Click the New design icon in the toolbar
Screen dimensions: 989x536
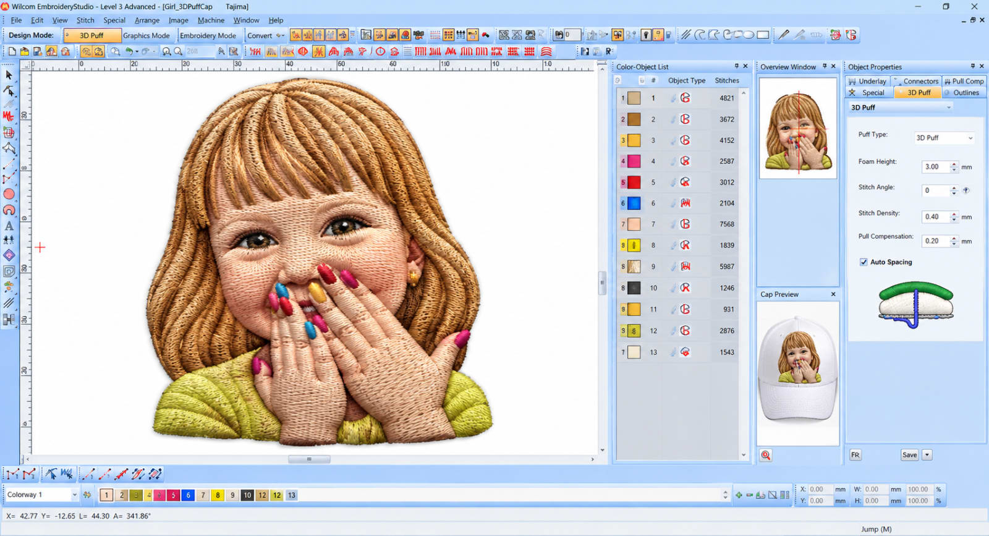(x=12, y=51)
